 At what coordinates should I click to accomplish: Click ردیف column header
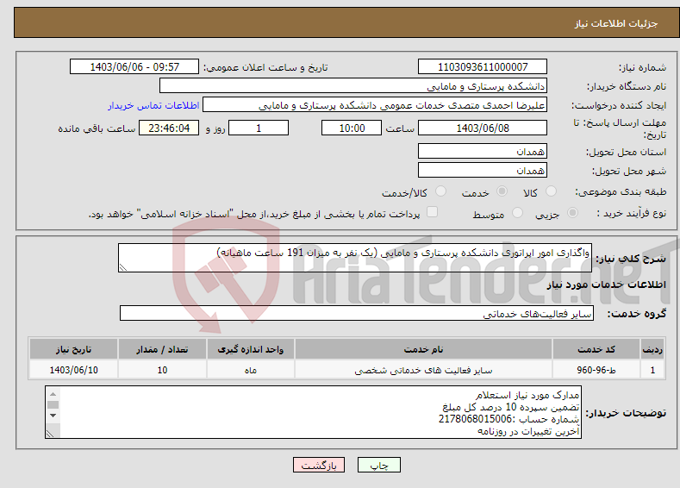pos(652,349)
